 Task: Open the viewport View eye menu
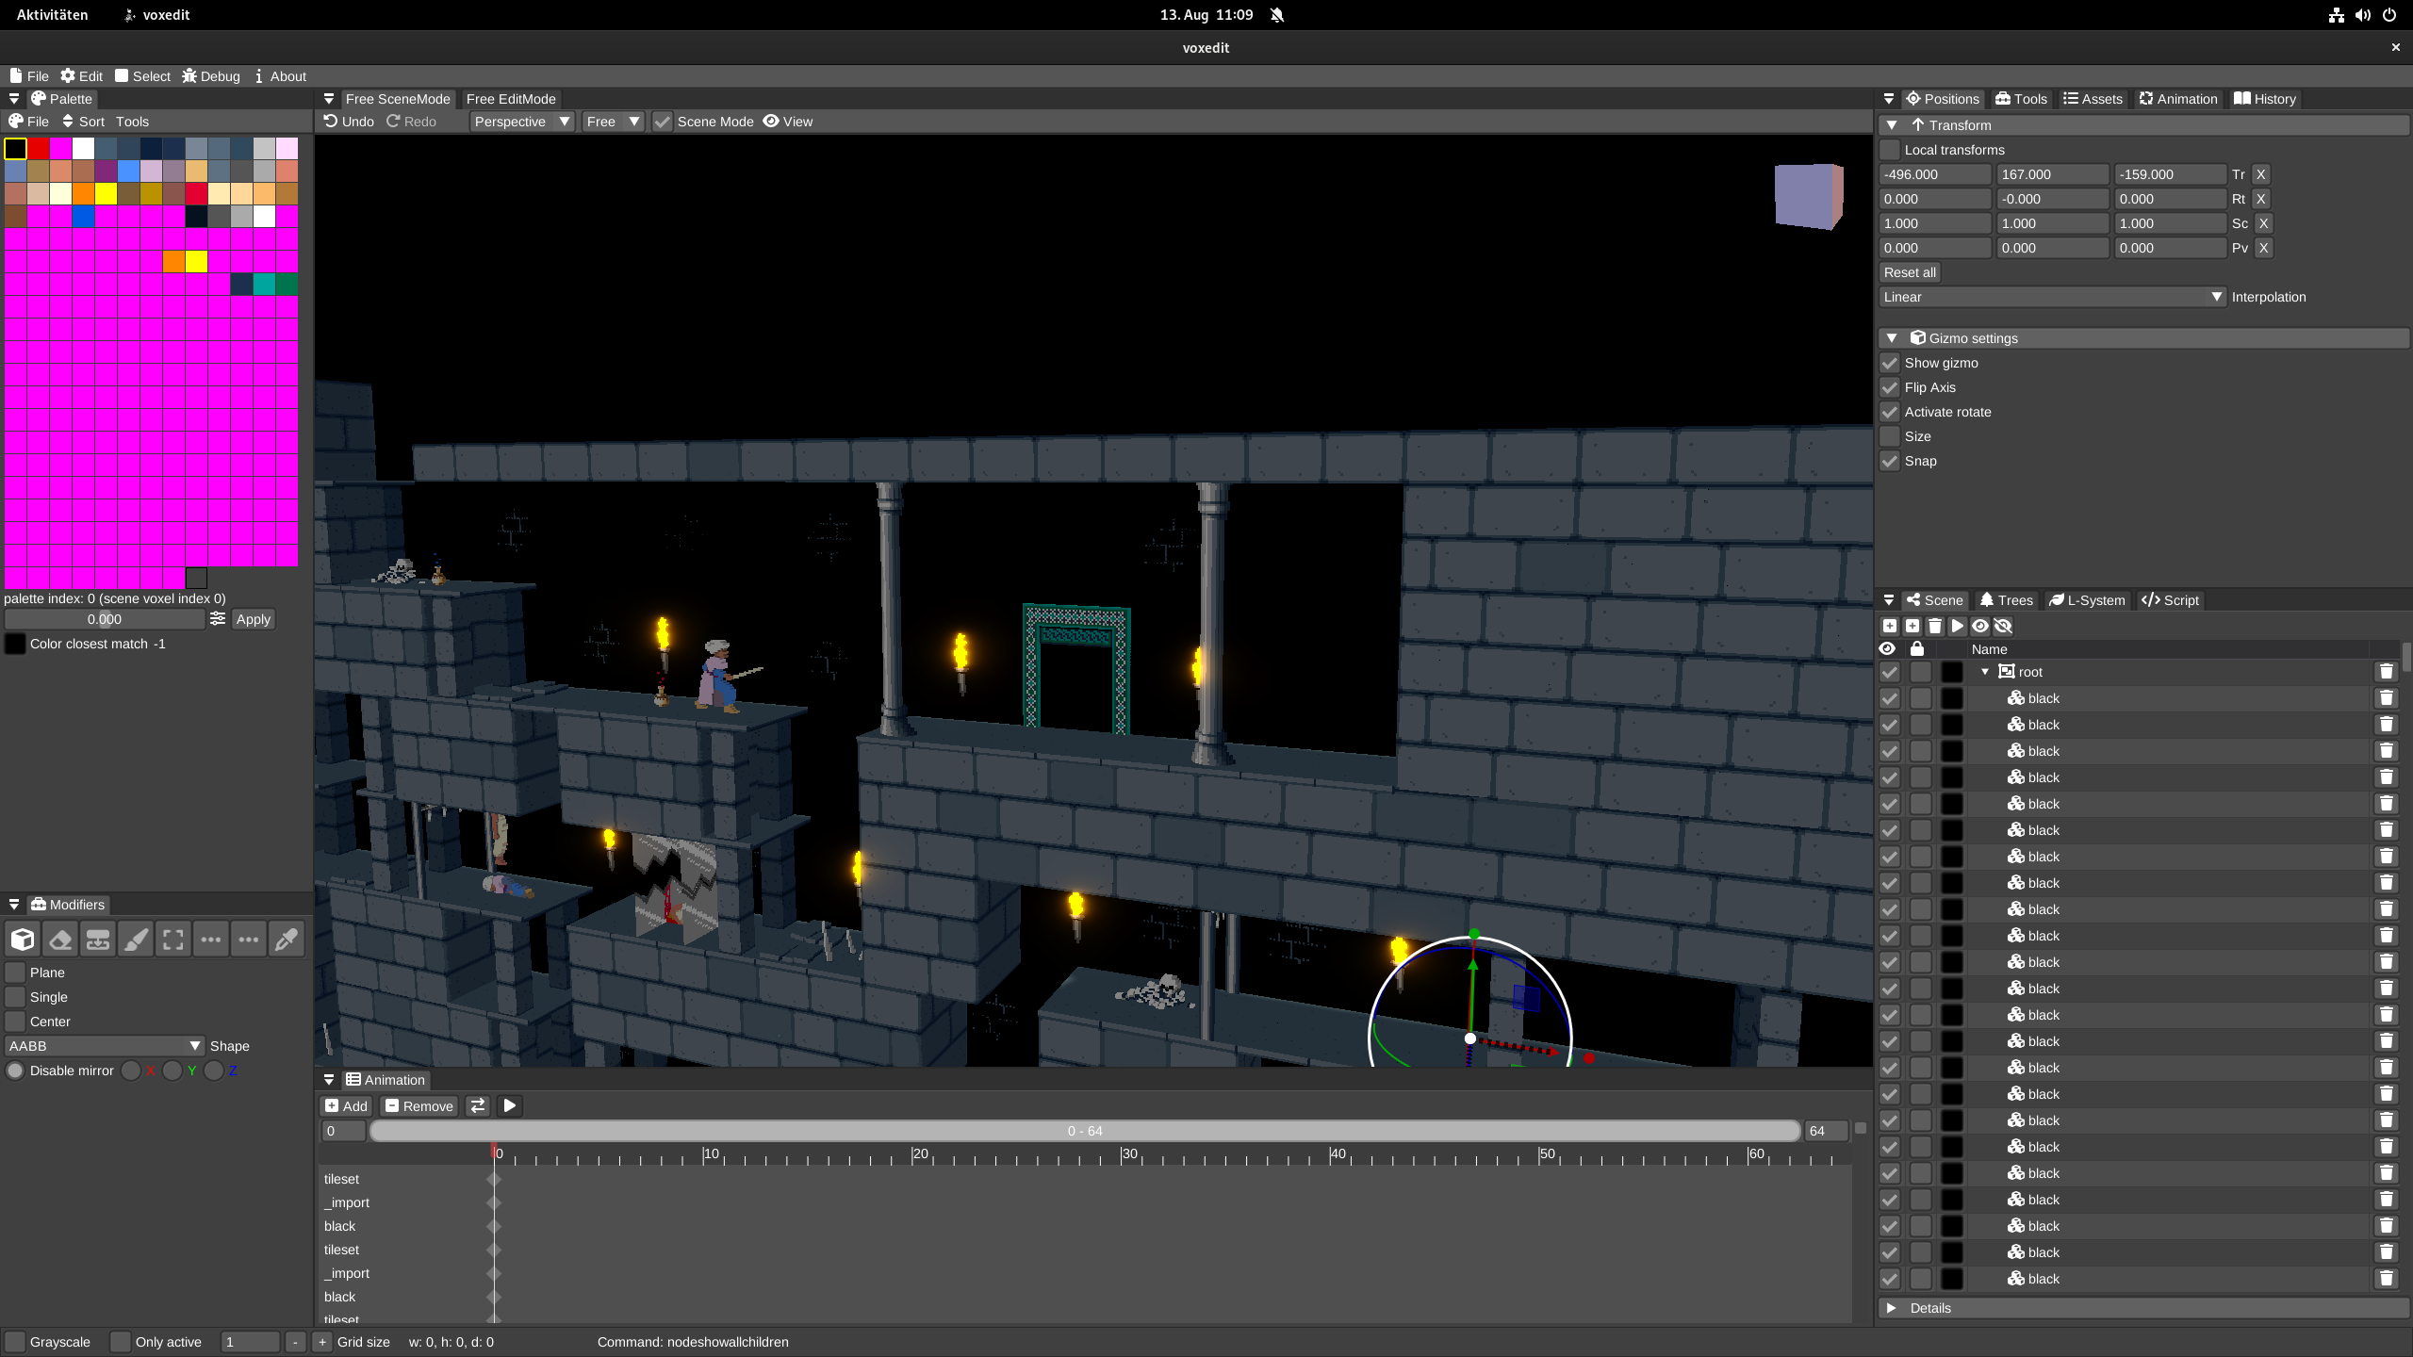click(x=788, y=122)
